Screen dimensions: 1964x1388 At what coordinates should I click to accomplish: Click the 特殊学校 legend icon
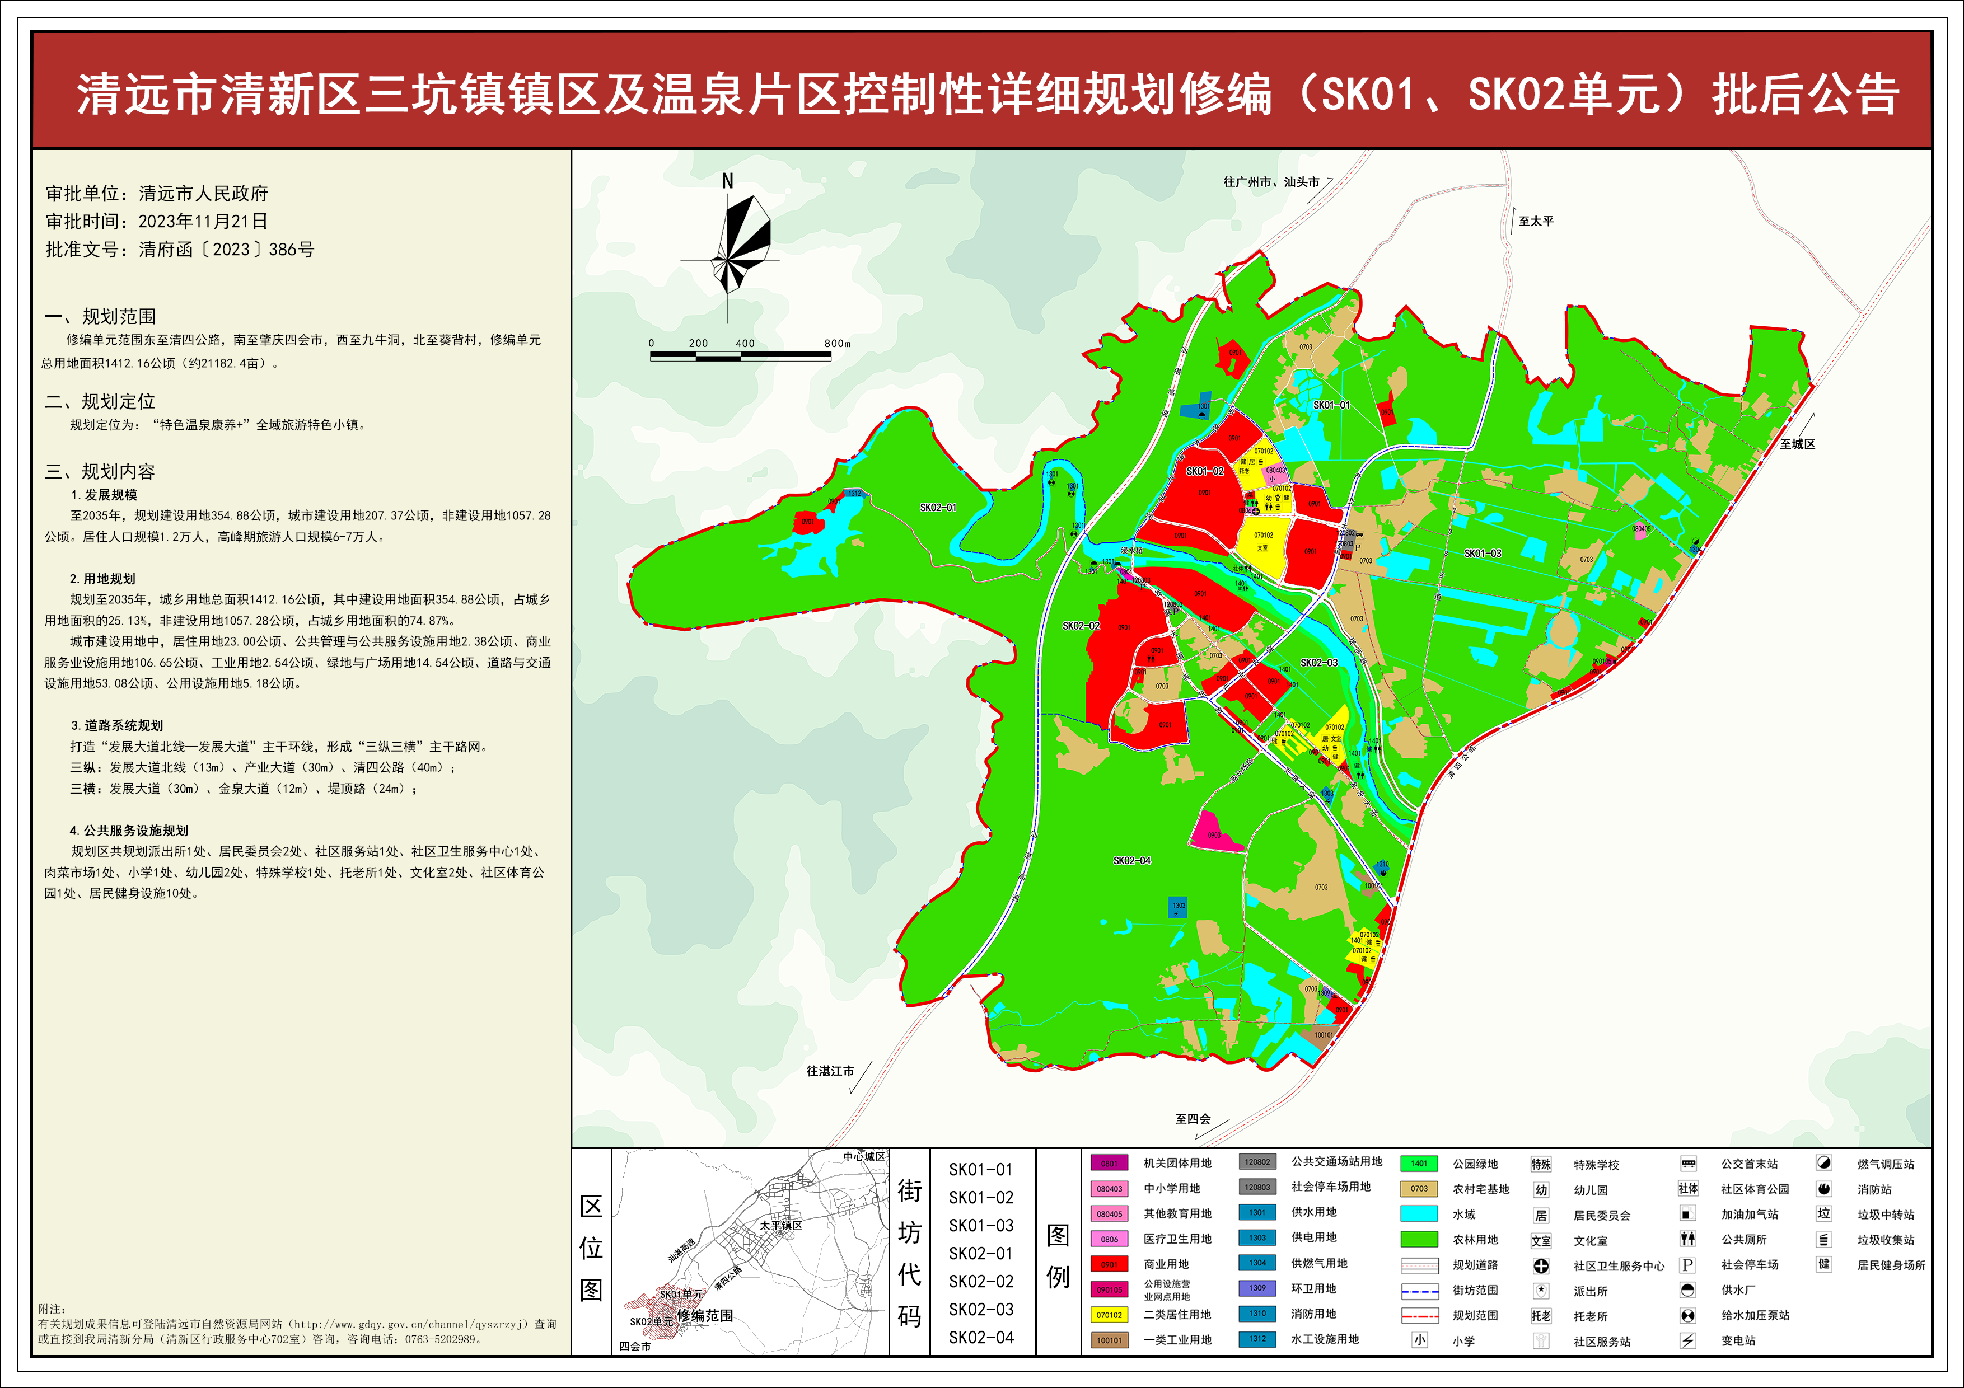click(x=1541, y=1164)
